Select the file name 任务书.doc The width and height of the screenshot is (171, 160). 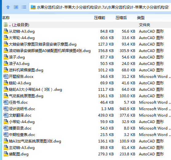[x=18, y=102]
